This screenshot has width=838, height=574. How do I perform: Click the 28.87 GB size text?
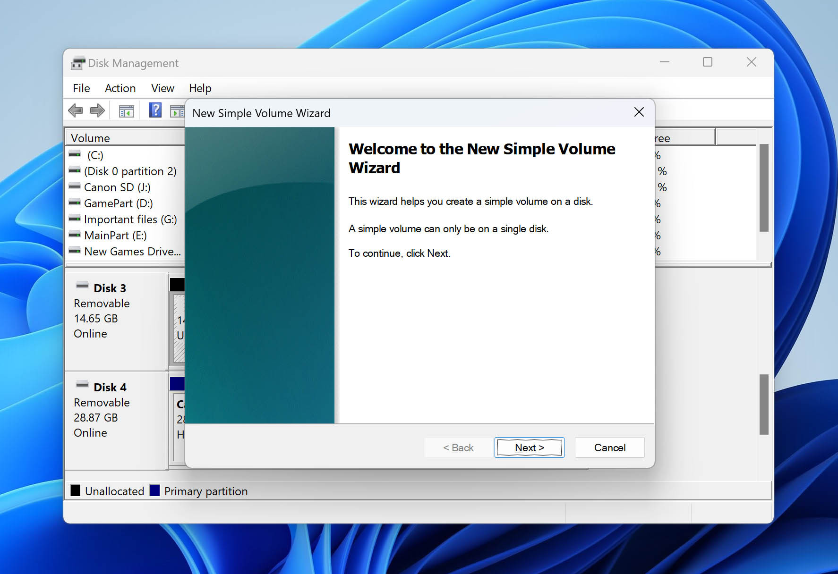[96, 418]
